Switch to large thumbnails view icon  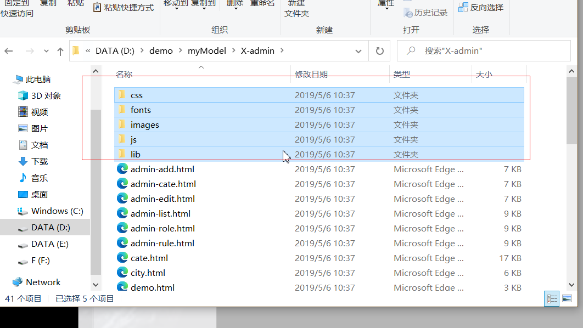point(567,298)
